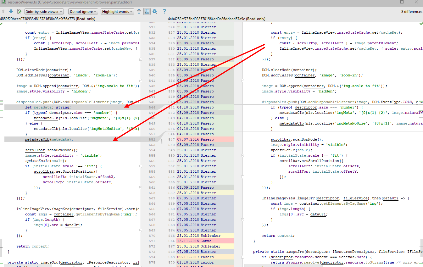
Task: Open help via the question mark icon
Action: (x=164, y=11)
